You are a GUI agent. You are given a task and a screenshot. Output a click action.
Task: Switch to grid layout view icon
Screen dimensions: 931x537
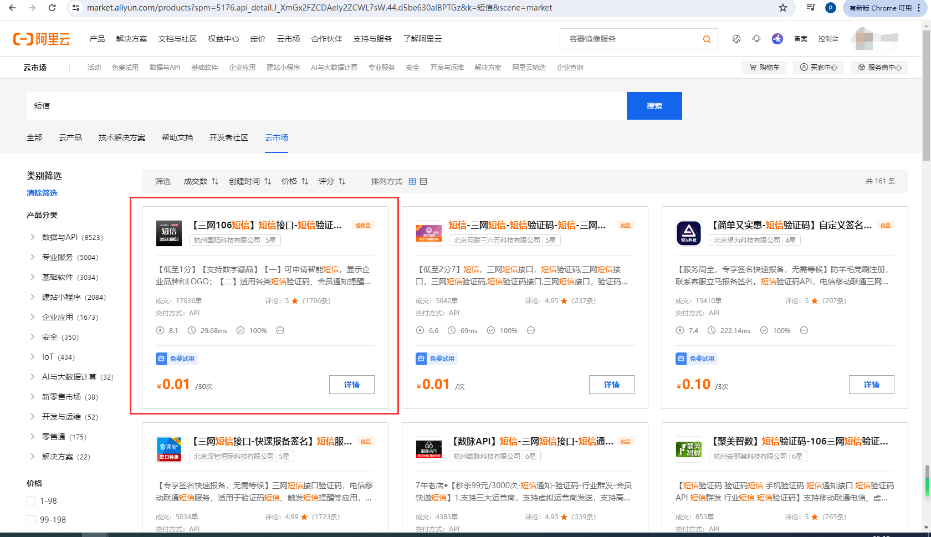coord(412,181)
